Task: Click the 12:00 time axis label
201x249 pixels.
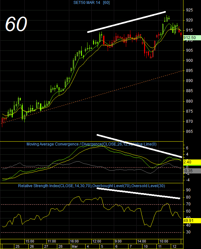Action: (x=97, y=242)
